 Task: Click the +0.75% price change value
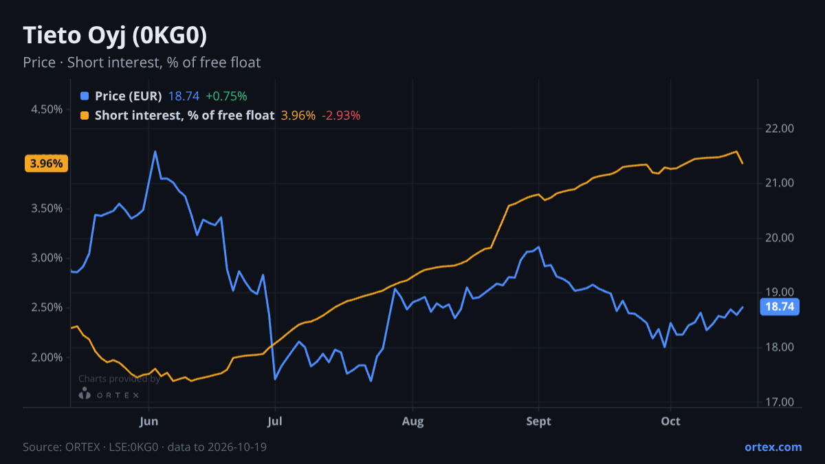(x=226, y=96)
